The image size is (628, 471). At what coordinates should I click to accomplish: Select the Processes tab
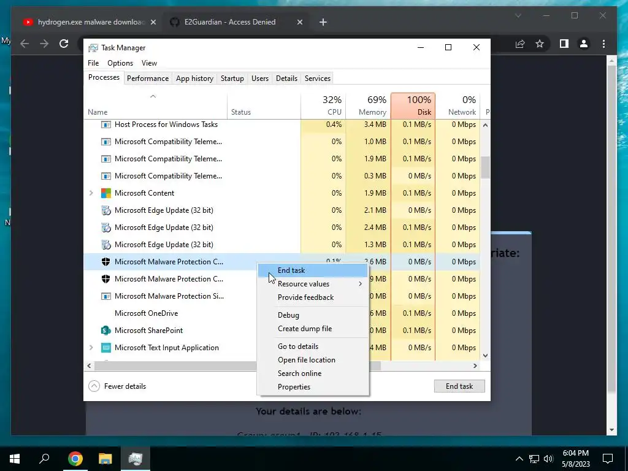(104, 77)
